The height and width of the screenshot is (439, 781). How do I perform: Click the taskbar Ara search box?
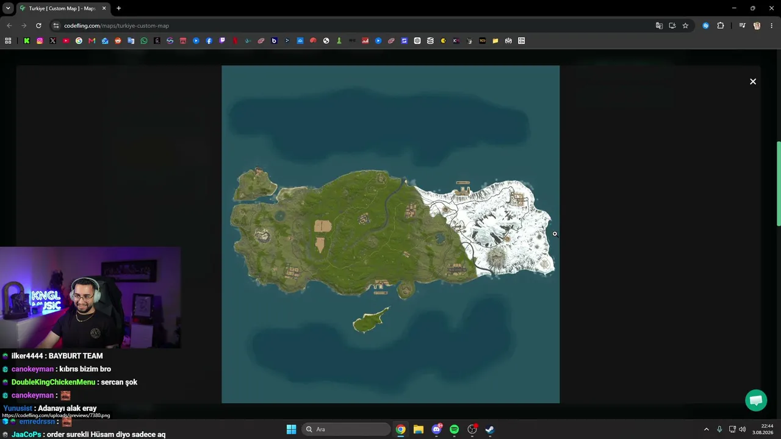tap(347, 429)
